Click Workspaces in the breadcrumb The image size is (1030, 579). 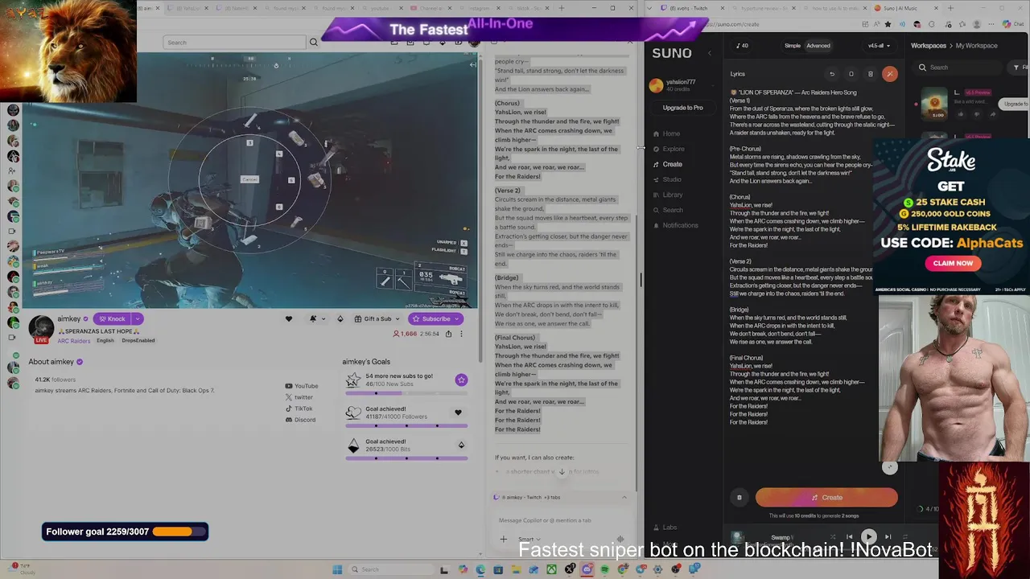coord(929,46)
